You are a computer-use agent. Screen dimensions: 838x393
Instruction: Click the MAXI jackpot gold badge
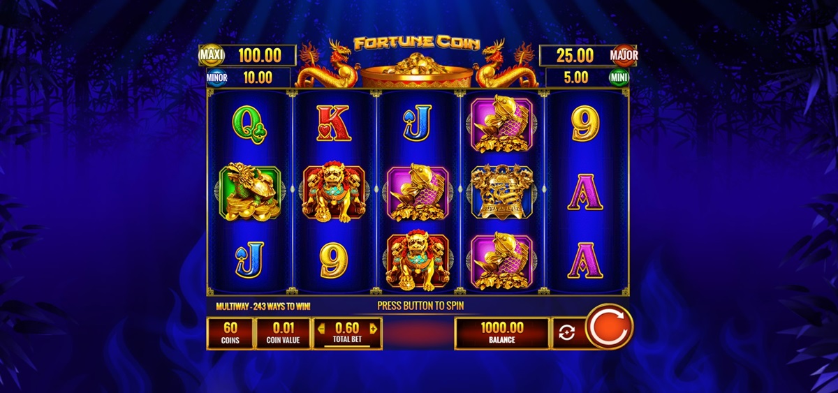[x=212, y=54]
